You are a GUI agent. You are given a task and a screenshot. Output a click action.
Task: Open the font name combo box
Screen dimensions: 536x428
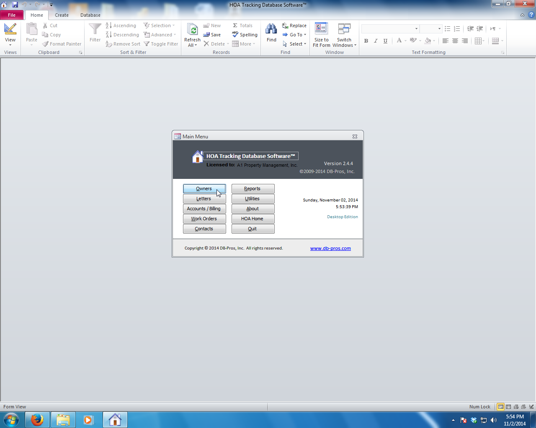point(390,29)
